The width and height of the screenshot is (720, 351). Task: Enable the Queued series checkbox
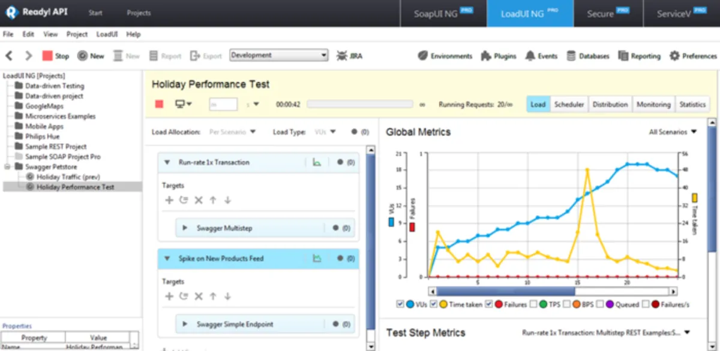[x=600, y=304]
